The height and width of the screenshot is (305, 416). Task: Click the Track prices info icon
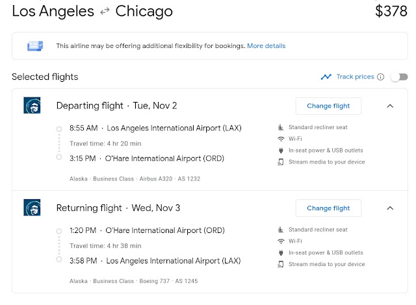380,77
